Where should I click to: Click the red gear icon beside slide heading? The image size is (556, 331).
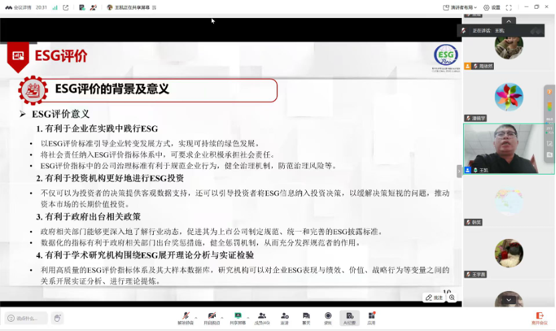[x=33, y=91]
